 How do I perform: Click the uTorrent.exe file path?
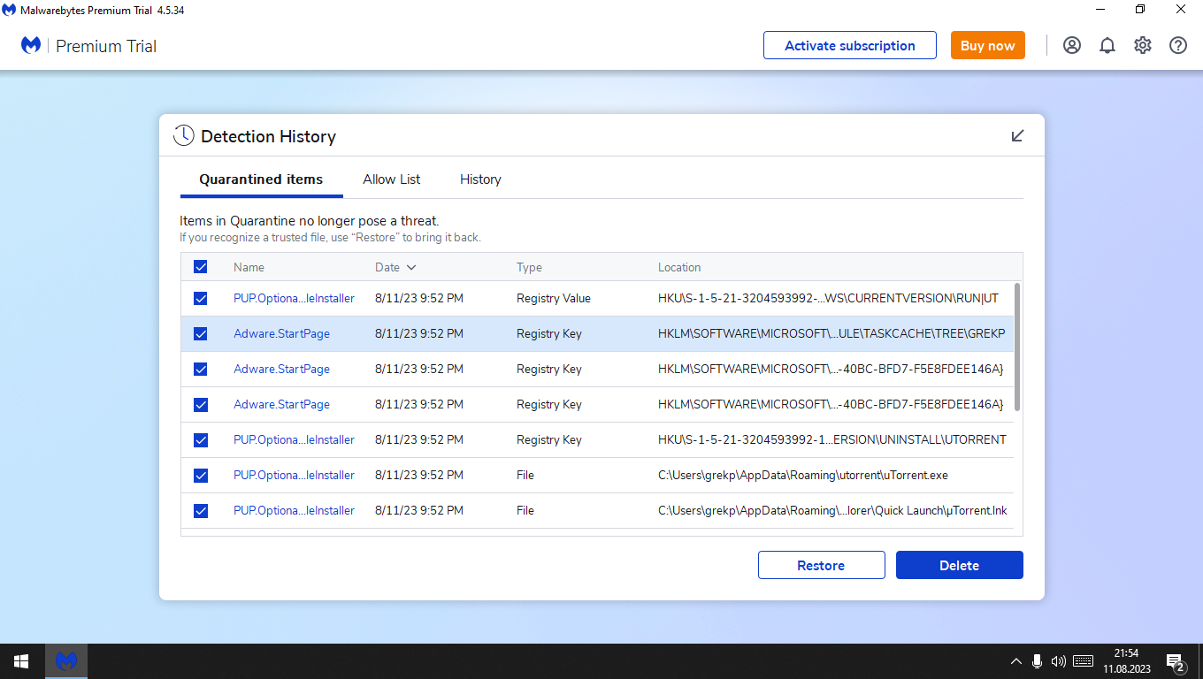[803, 476]
